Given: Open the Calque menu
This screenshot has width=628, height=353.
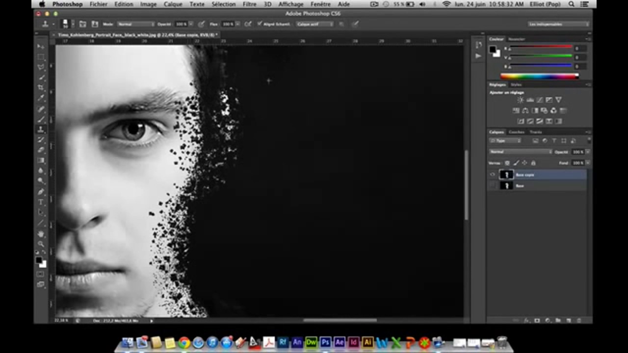Looking at the screenshot, I should (x=173, y=4).
